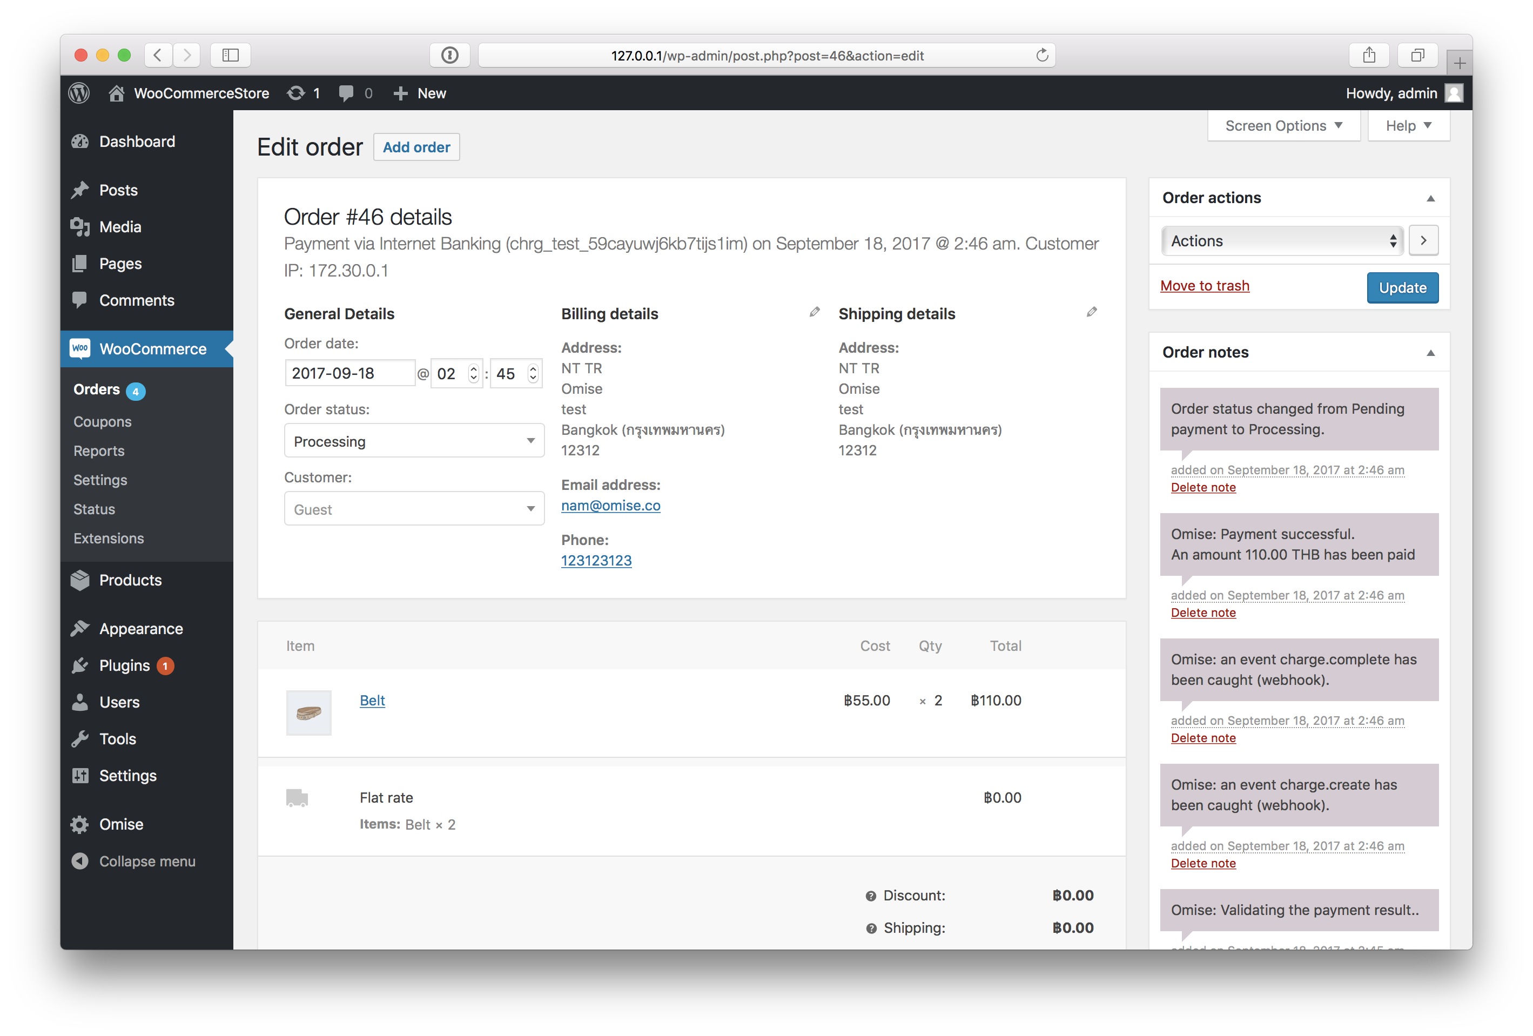Click the Update order button
This screenshot has height=1036, width=1533.
click(1402, 287)
